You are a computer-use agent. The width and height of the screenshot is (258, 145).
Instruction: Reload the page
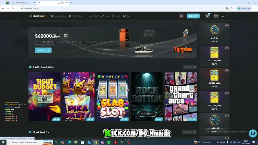[13, 8]
